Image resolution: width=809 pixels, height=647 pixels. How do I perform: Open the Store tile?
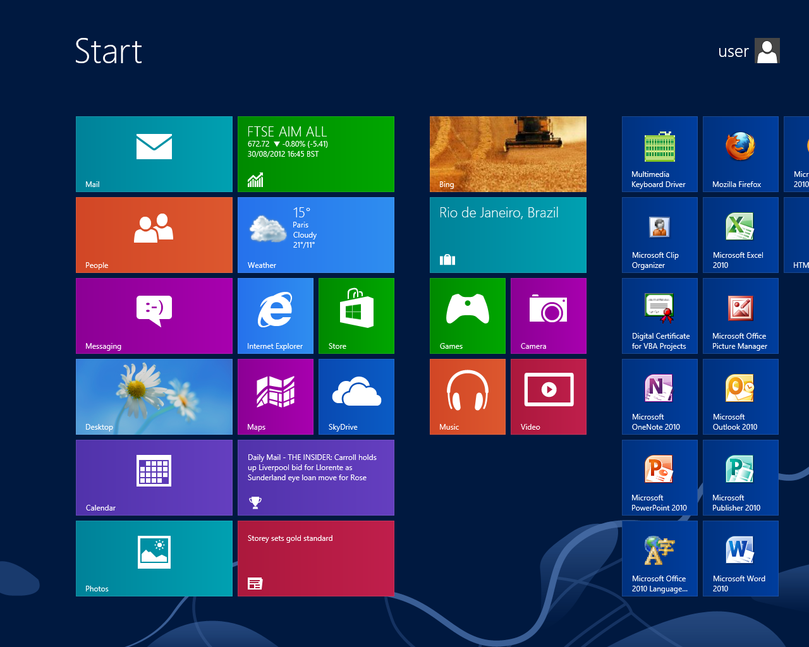356,316
